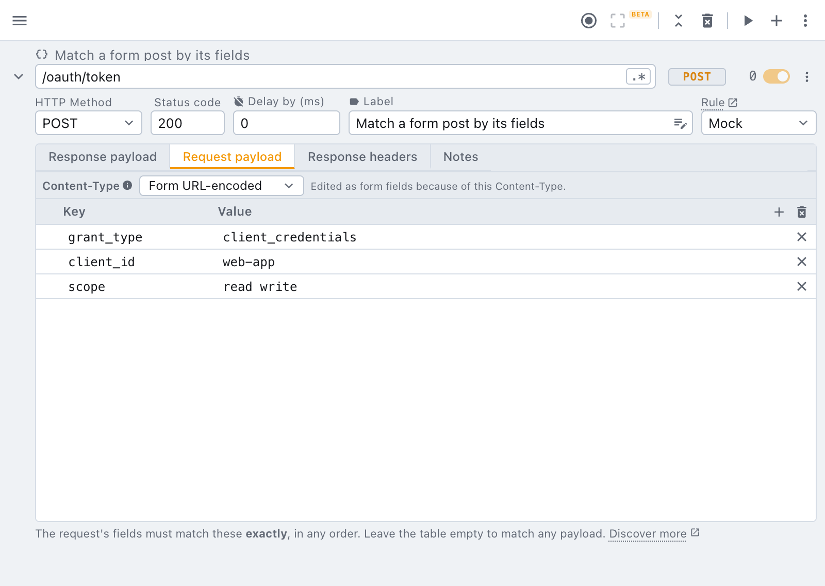Collapse the /oauth/token mock row

tap(19, 77)
